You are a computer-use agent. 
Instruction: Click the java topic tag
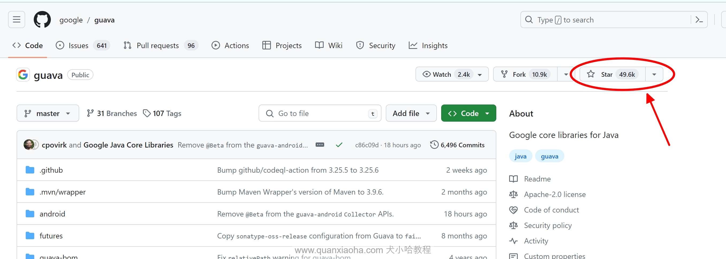point(520,156)
